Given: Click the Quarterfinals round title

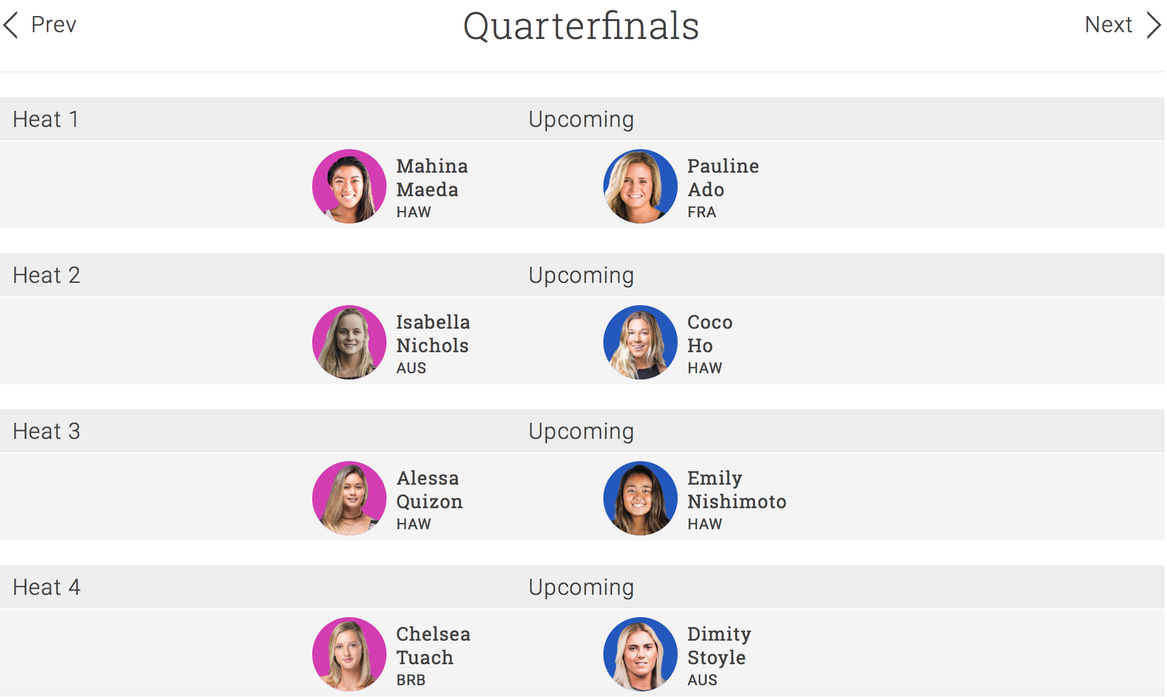Looking at the screenshot, I should (x=581, y=26).
